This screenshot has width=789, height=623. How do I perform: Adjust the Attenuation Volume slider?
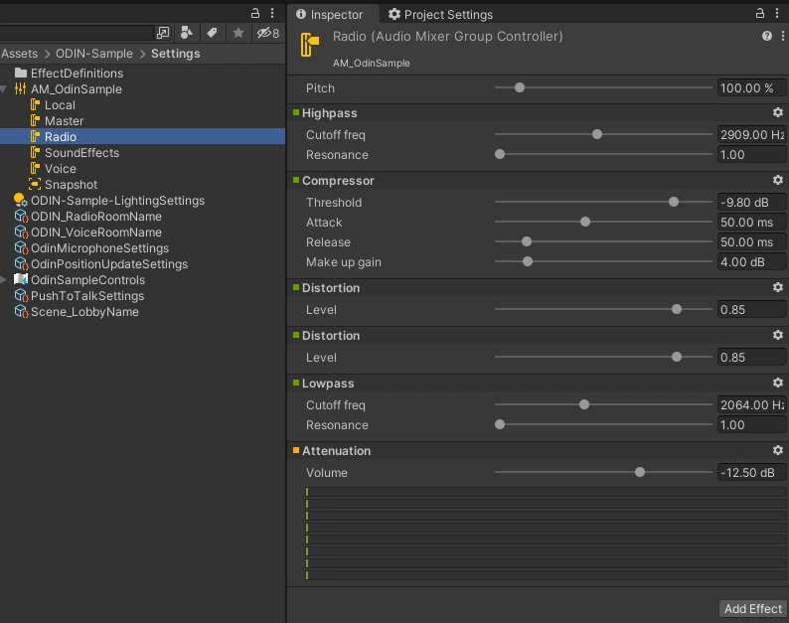coord(603,472)
